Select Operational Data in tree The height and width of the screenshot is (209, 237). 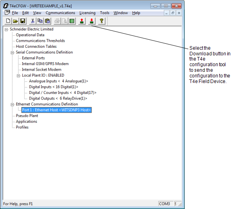pos(30,35)
